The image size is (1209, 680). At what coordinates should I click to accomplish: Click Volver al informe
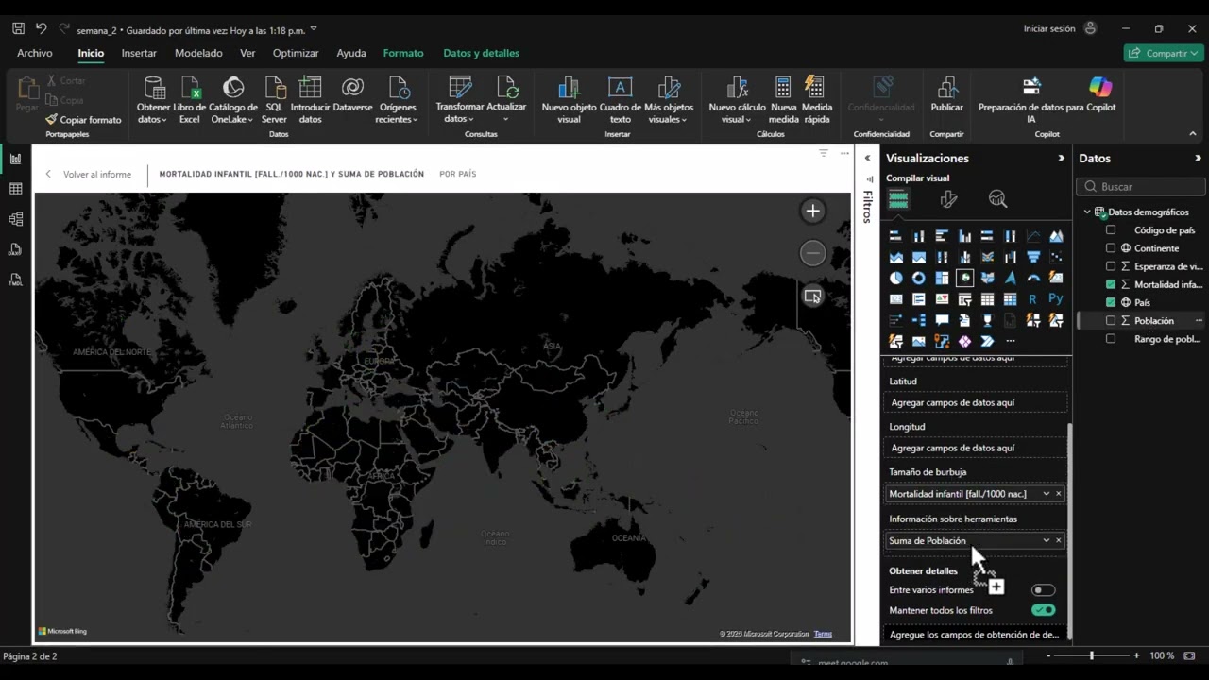[x=88, y=175]
